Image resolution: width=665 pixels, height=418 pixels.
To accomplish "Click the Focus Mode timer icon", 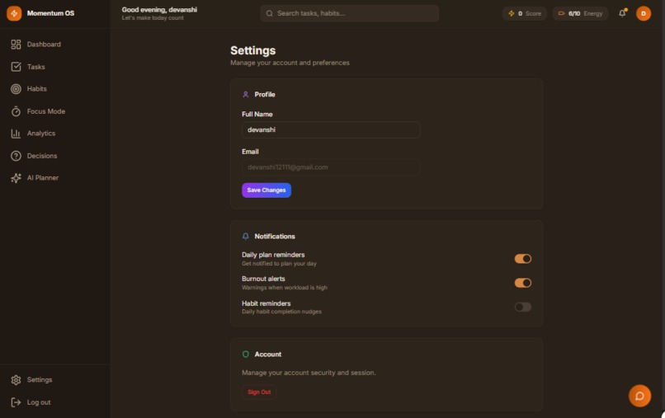I will (16, 111).
